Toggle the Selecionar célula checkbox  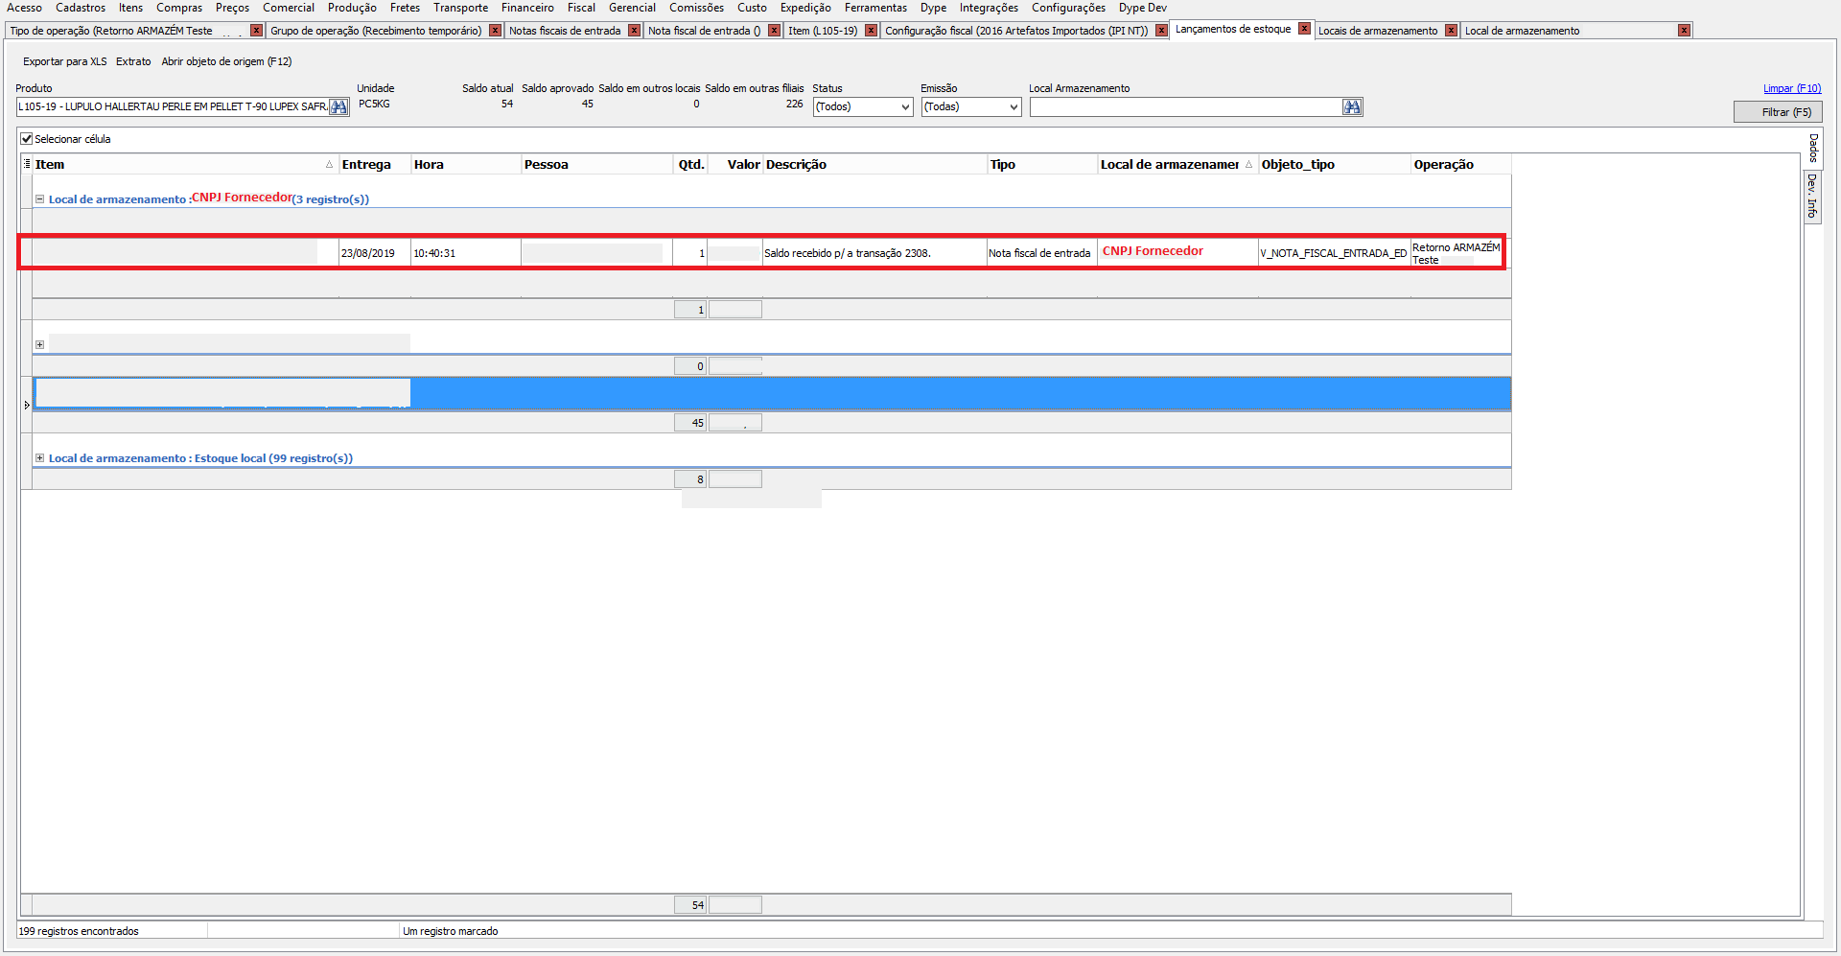pyautogui.click(x=27, y=139)
